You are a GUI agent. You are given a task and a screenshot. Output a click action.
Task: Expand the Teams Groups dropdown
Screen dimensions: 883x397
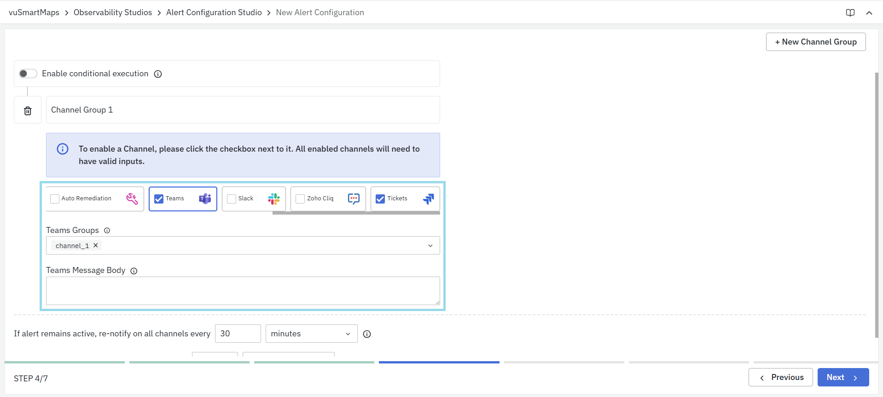click(430, 246)
